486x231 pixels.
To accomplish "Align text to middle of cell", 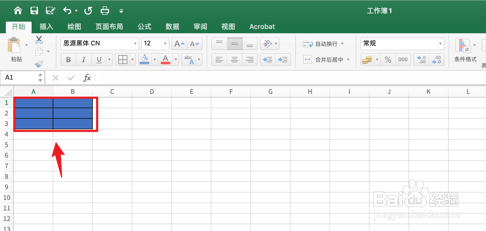I will [235, 44].
